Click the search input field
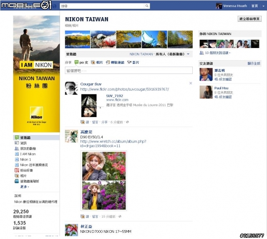 point(102,6)
